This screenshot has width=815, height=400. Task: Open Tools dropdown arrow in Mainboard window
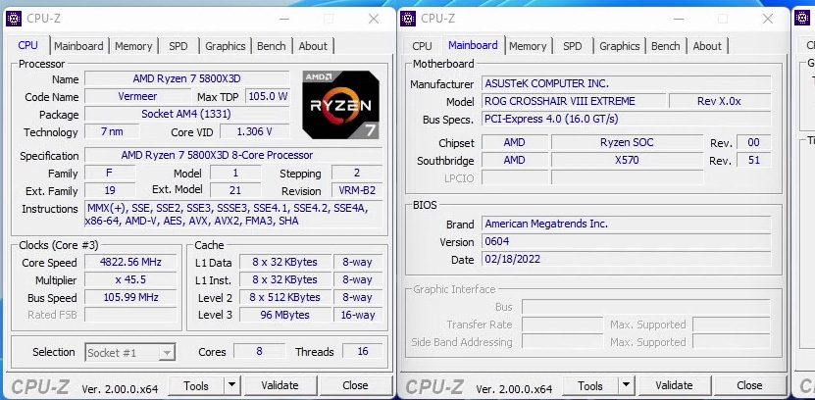[627, 385]
